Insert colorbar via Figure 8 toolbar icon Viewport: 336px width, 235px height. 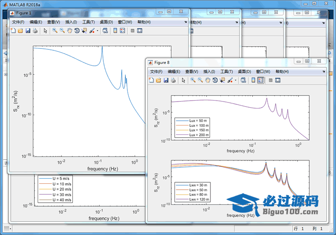click(253, 80)
